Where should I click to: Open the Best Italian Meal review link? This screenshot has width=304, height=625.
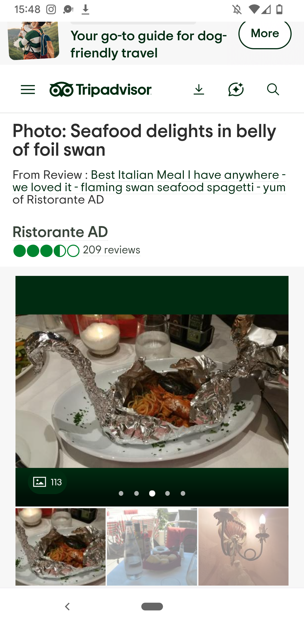pyautogui.click(x=149, y=181)
